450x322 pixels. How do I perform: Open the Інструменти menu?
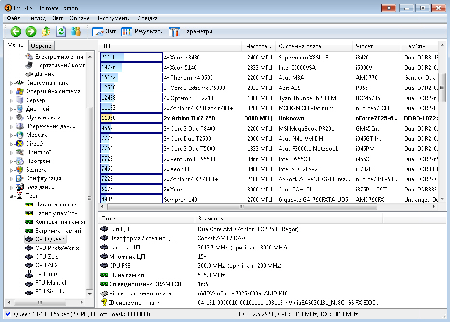pyautogui.click(x=114, y=18)
